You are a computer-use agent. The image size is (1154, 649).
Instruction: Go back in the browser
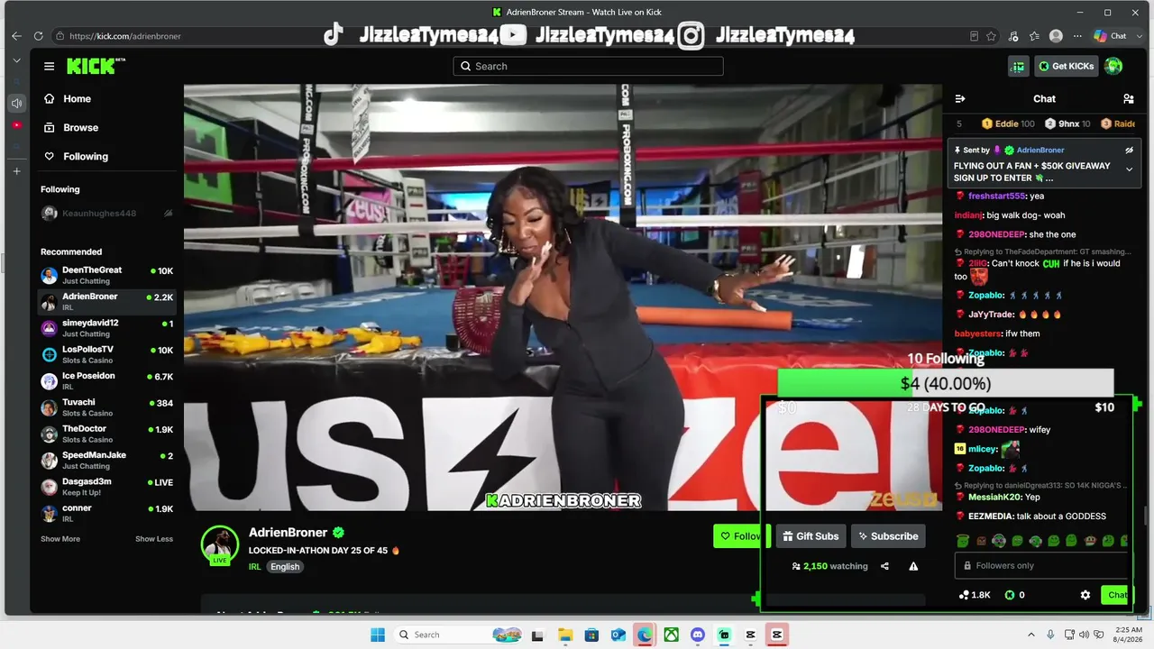point(16,36)
